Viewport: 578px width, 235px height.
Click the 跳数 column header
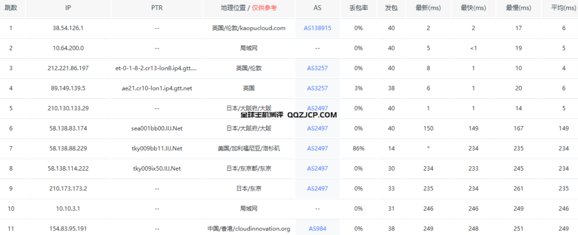point(11,8)
